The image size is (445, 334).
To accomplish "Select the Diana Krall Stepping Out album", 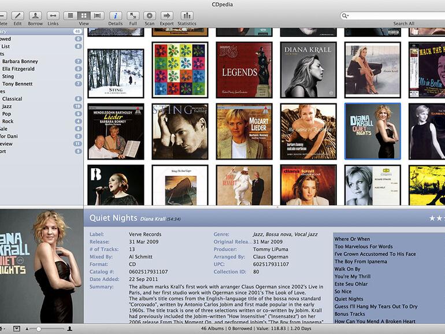I will tap(309, 185).
